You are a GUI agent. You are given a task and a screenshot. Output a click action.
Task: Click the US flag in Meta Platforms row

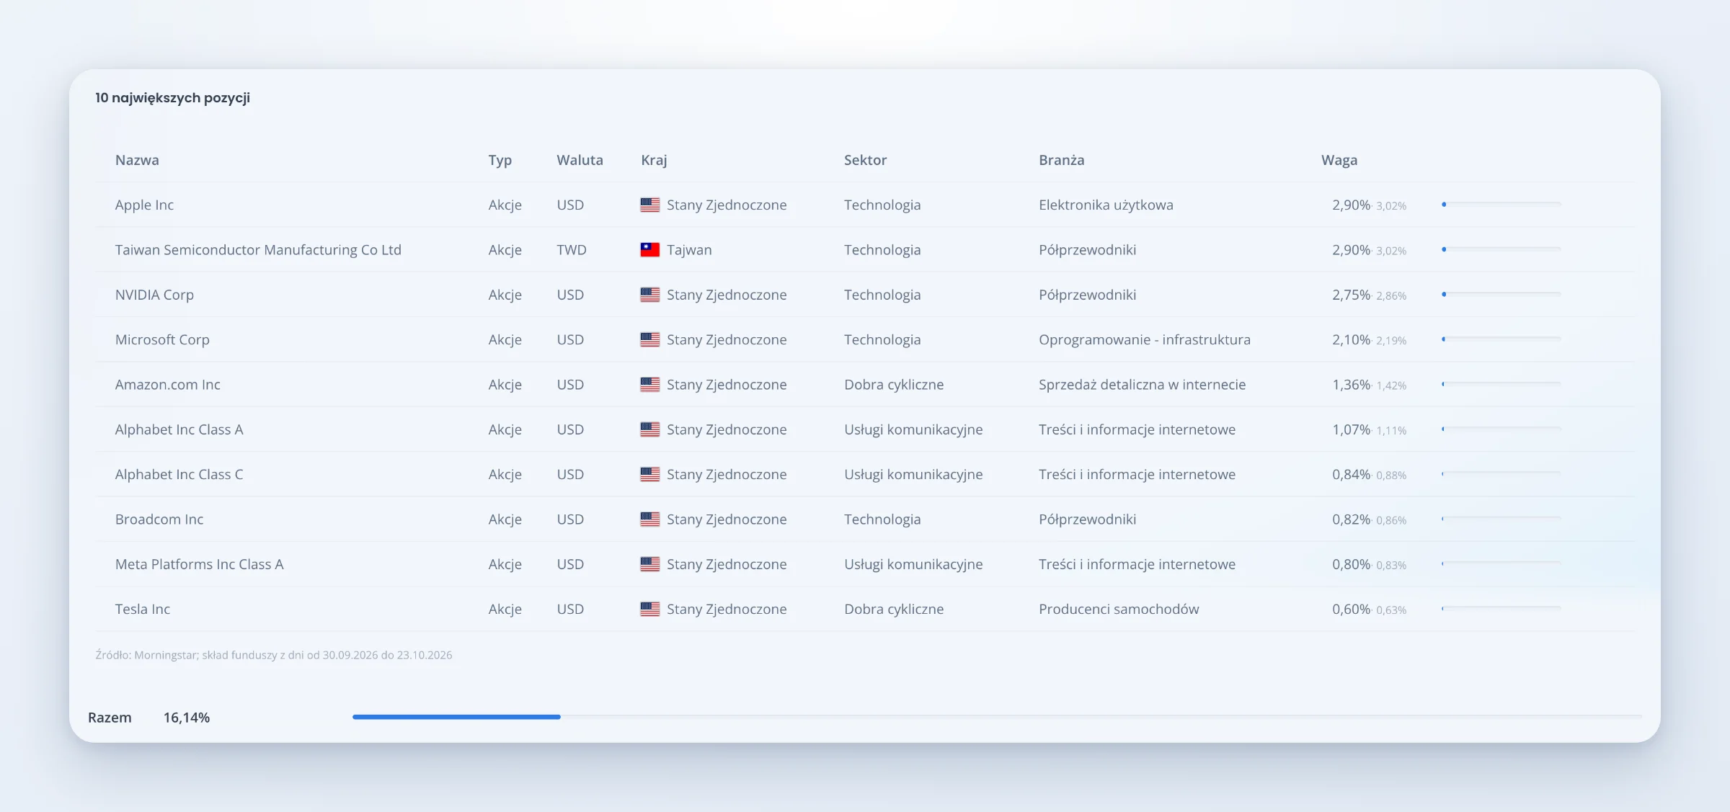click(x=649, y=564)
